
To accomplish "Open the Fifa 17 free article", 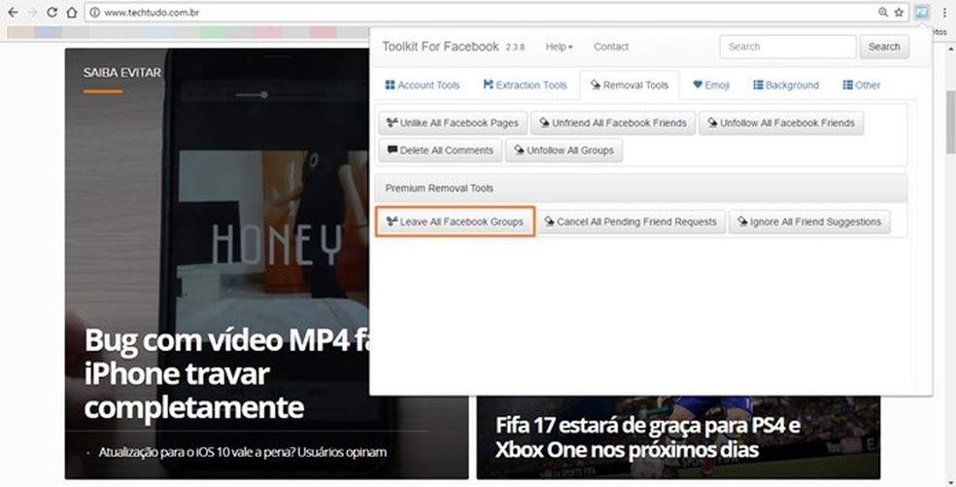I will tap(647, 437).
